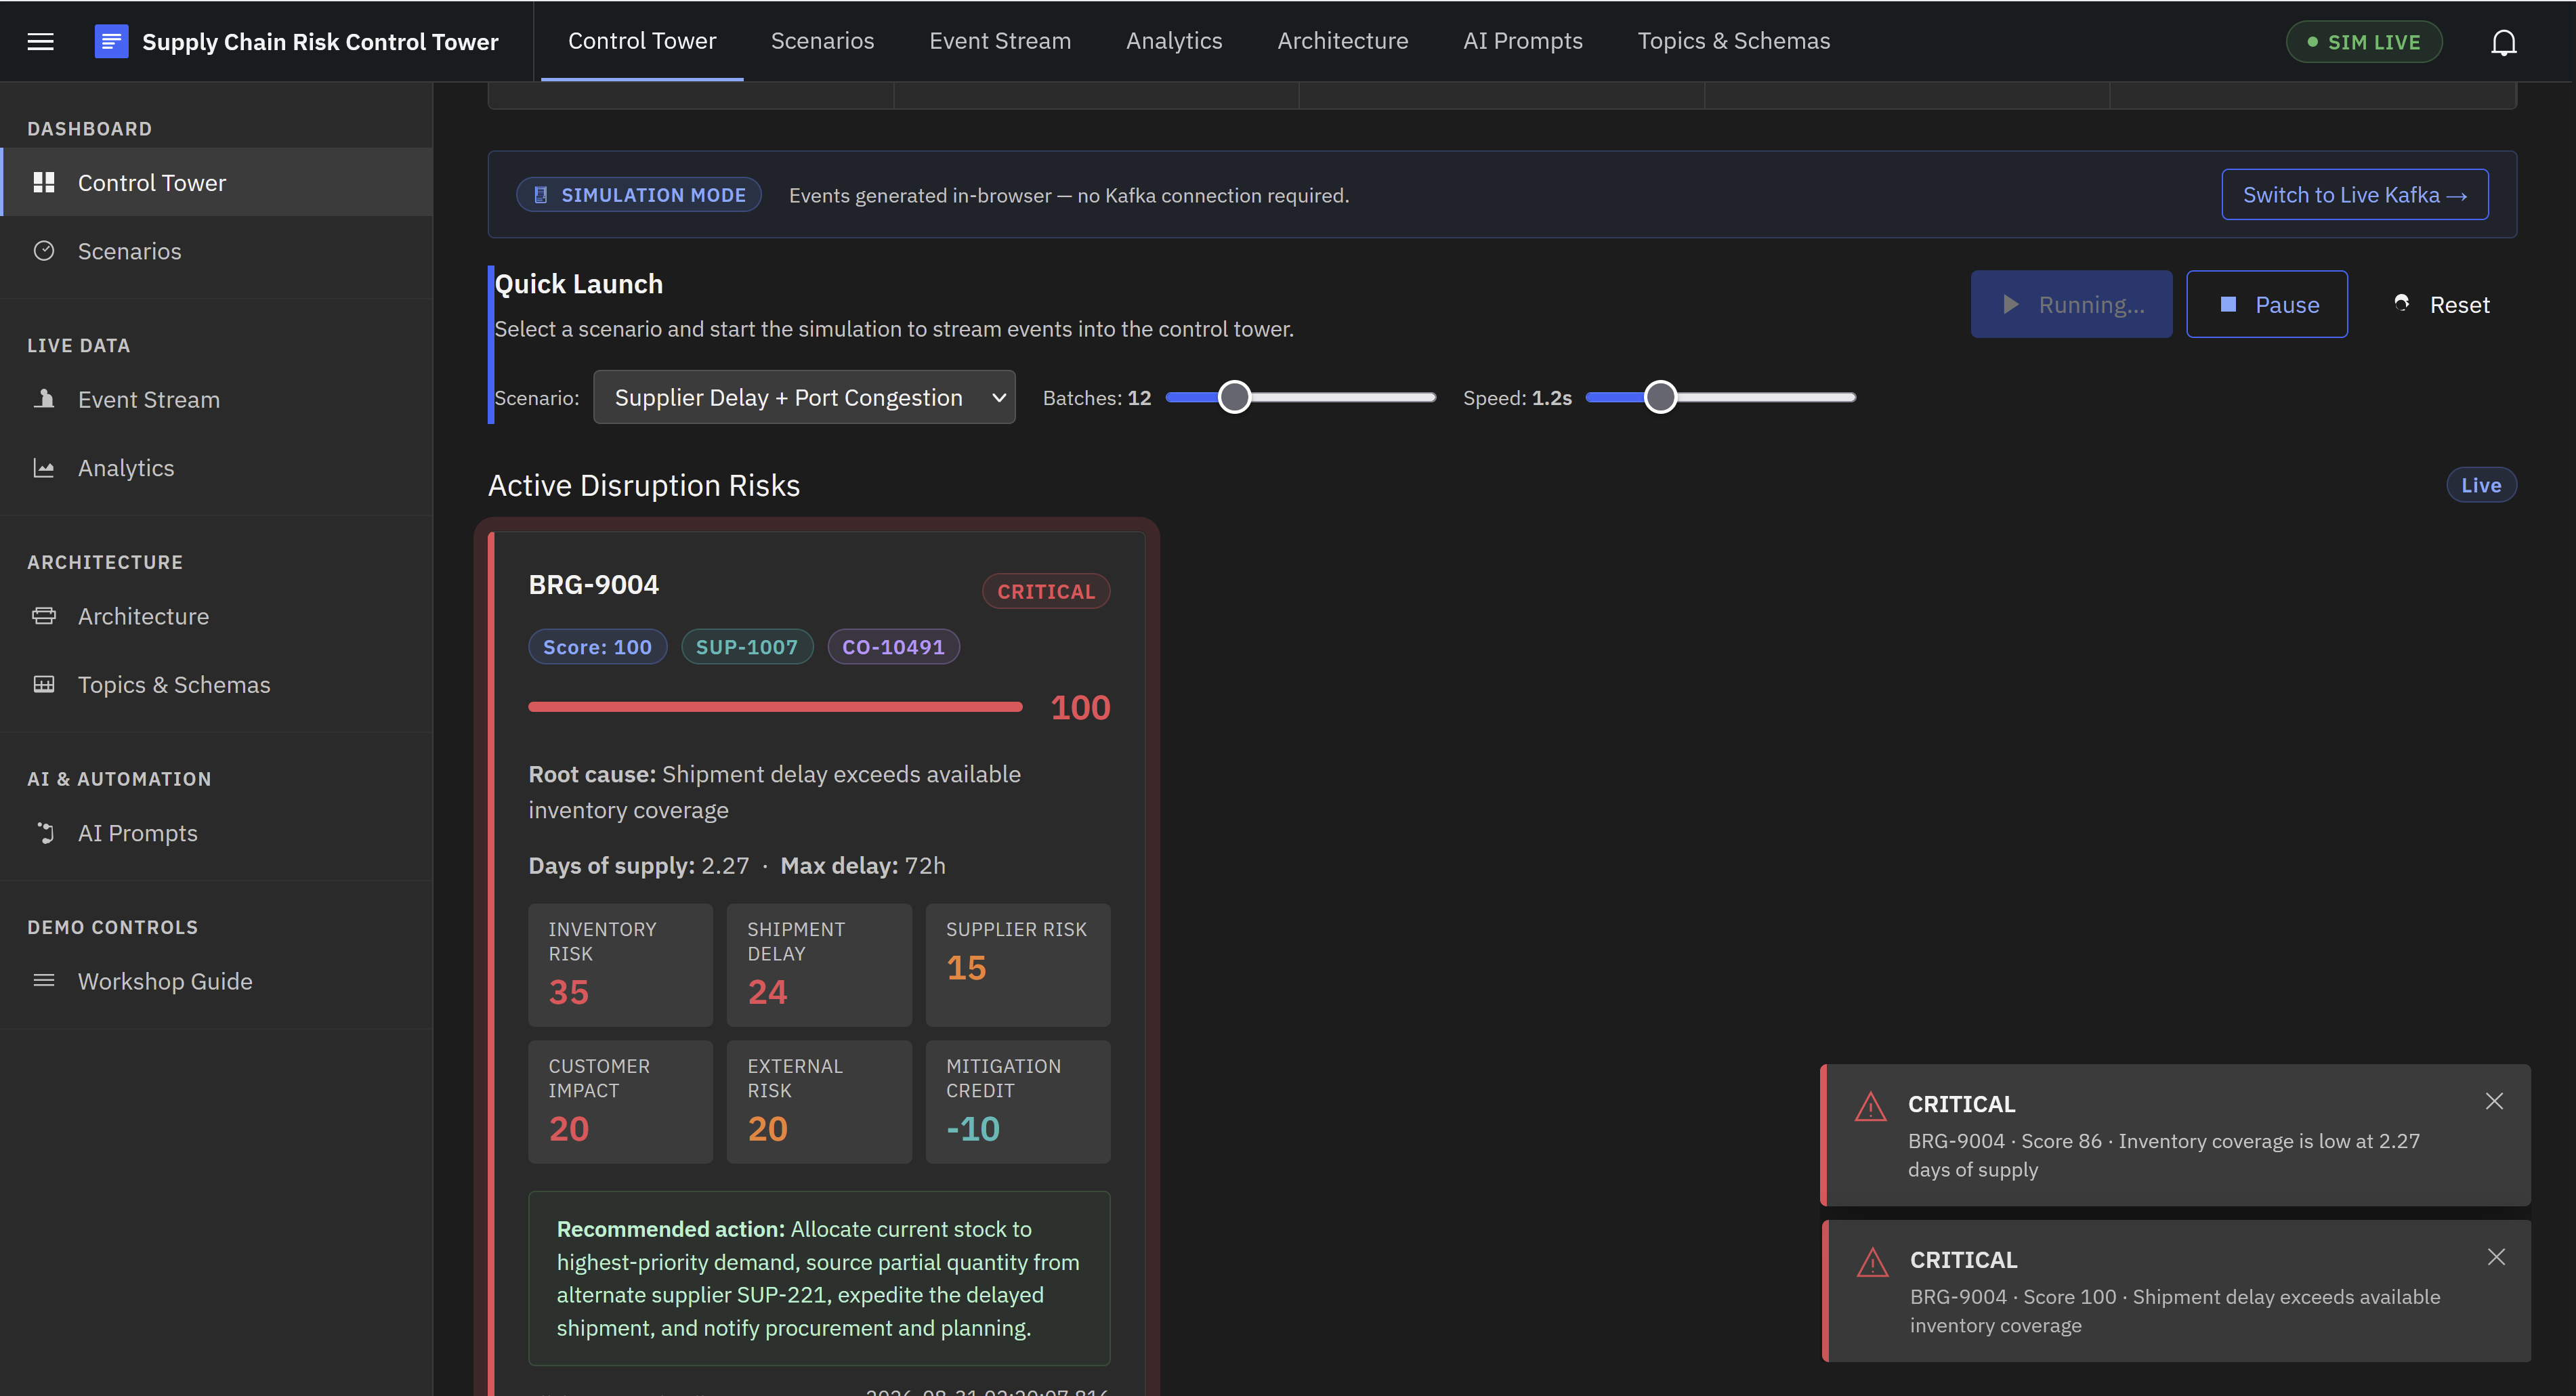Click warning triangle on Score 86 alert
2576x1396 pixels.
pos(1870,1107)
